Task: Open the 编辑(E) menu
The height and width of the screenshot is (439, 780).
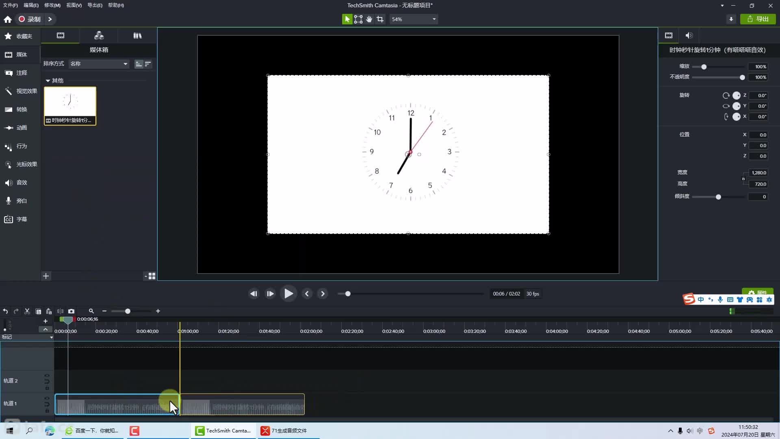Action: click(31, 5)
